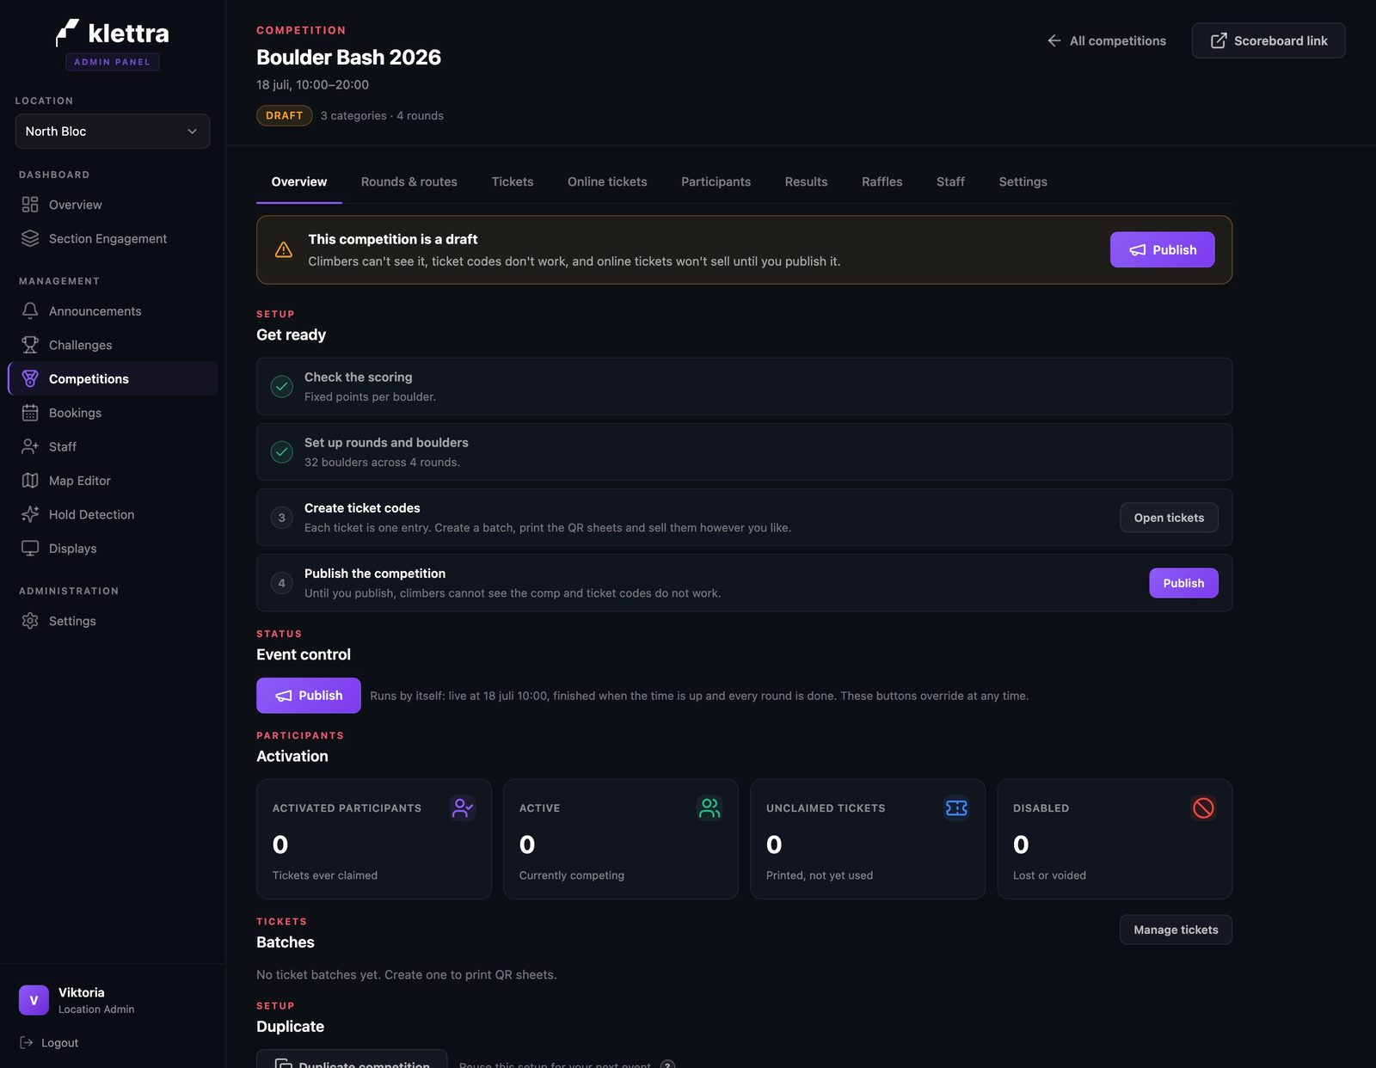Click the Settings gear icon in sidebar
Image resolution: width=1376 pixels, height=1068 pixels.
30,621
